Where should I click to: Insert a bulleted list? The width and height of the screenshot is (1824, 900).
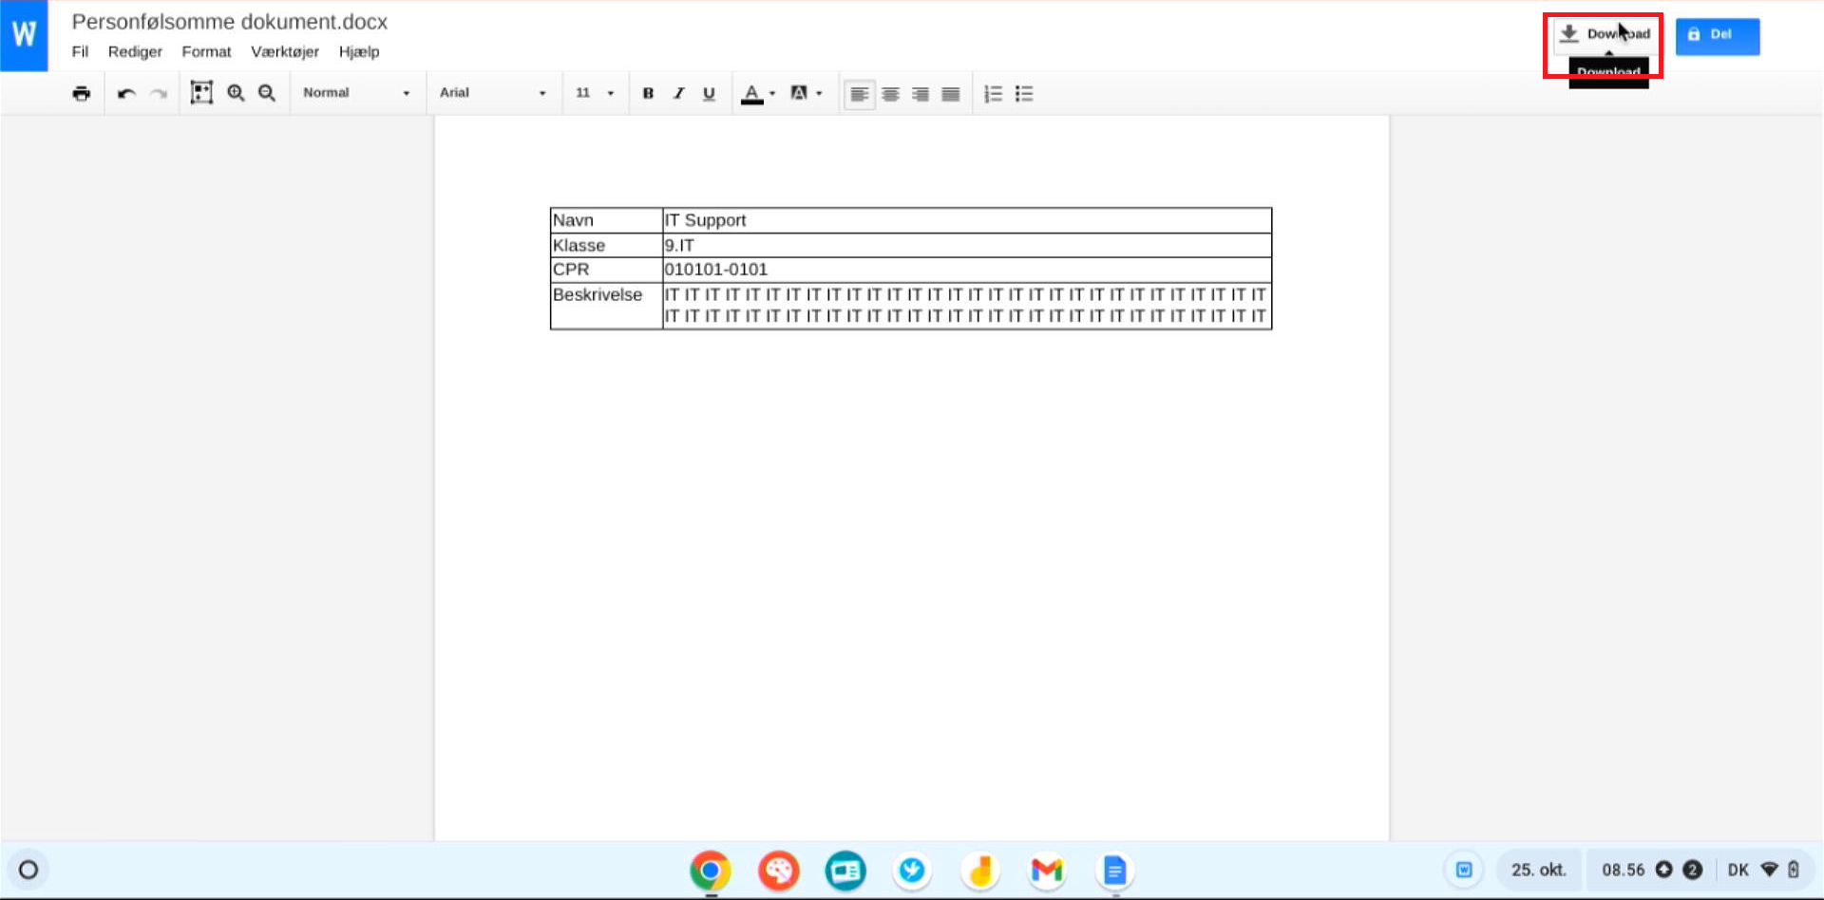pos(1024,93)
